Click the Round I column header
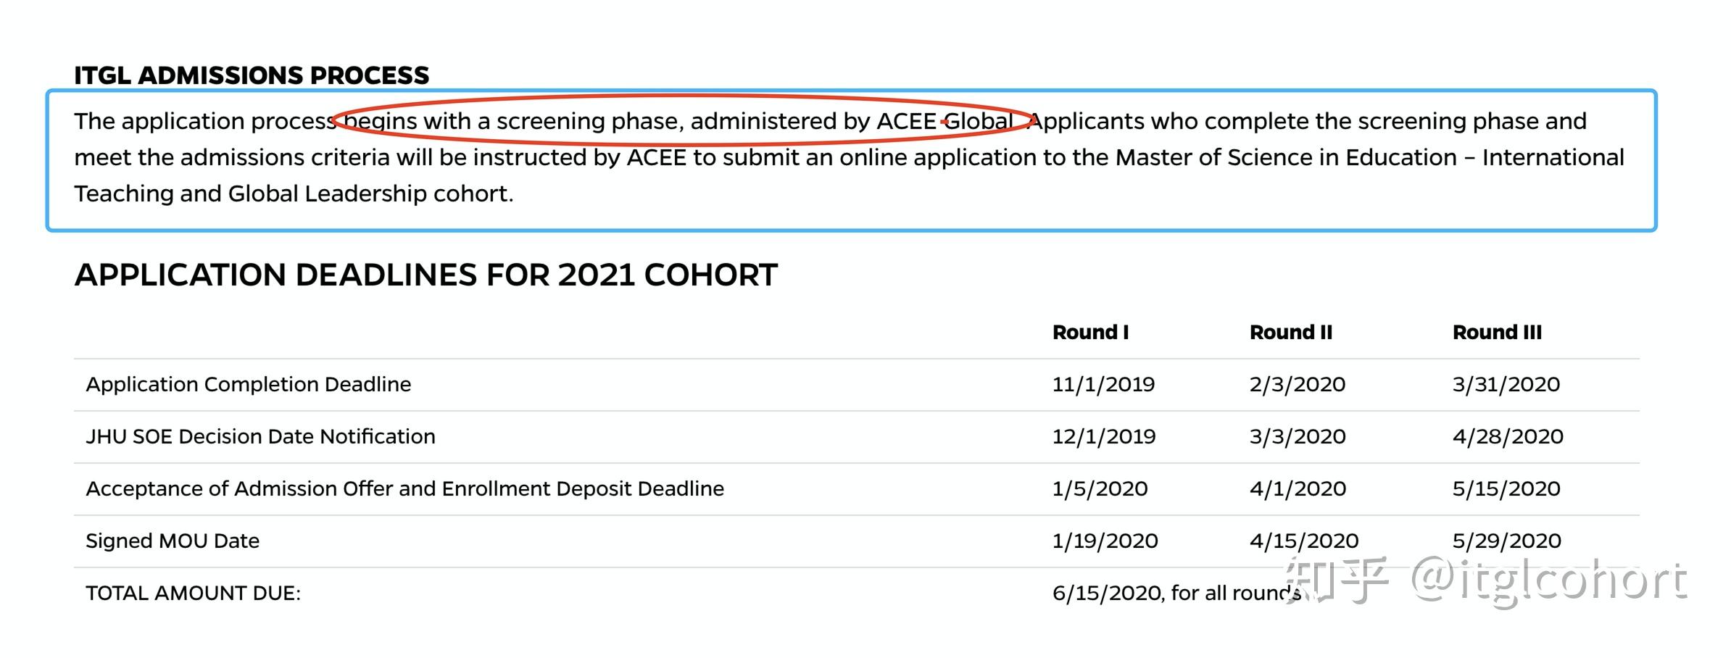The image size is (1731, 658). click(x=1090, y=333)
